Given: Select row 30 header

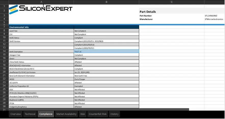Looking at the screenshot, I should (x=4, y=106).
